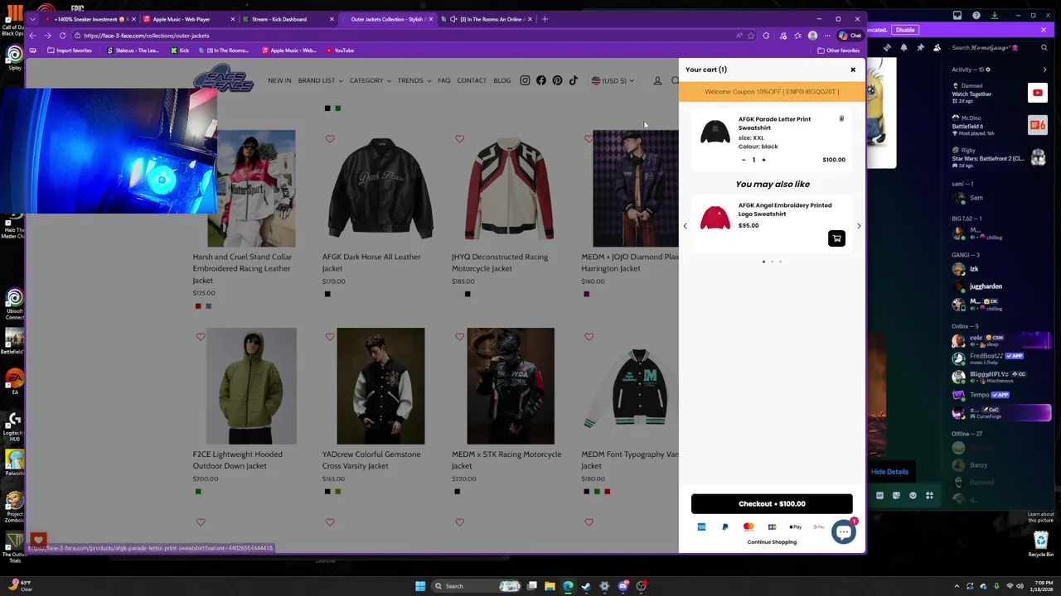Select the second cart carousel dot
The height and width of the screenshot is (596, 1061).
click(x=772, y=262)
